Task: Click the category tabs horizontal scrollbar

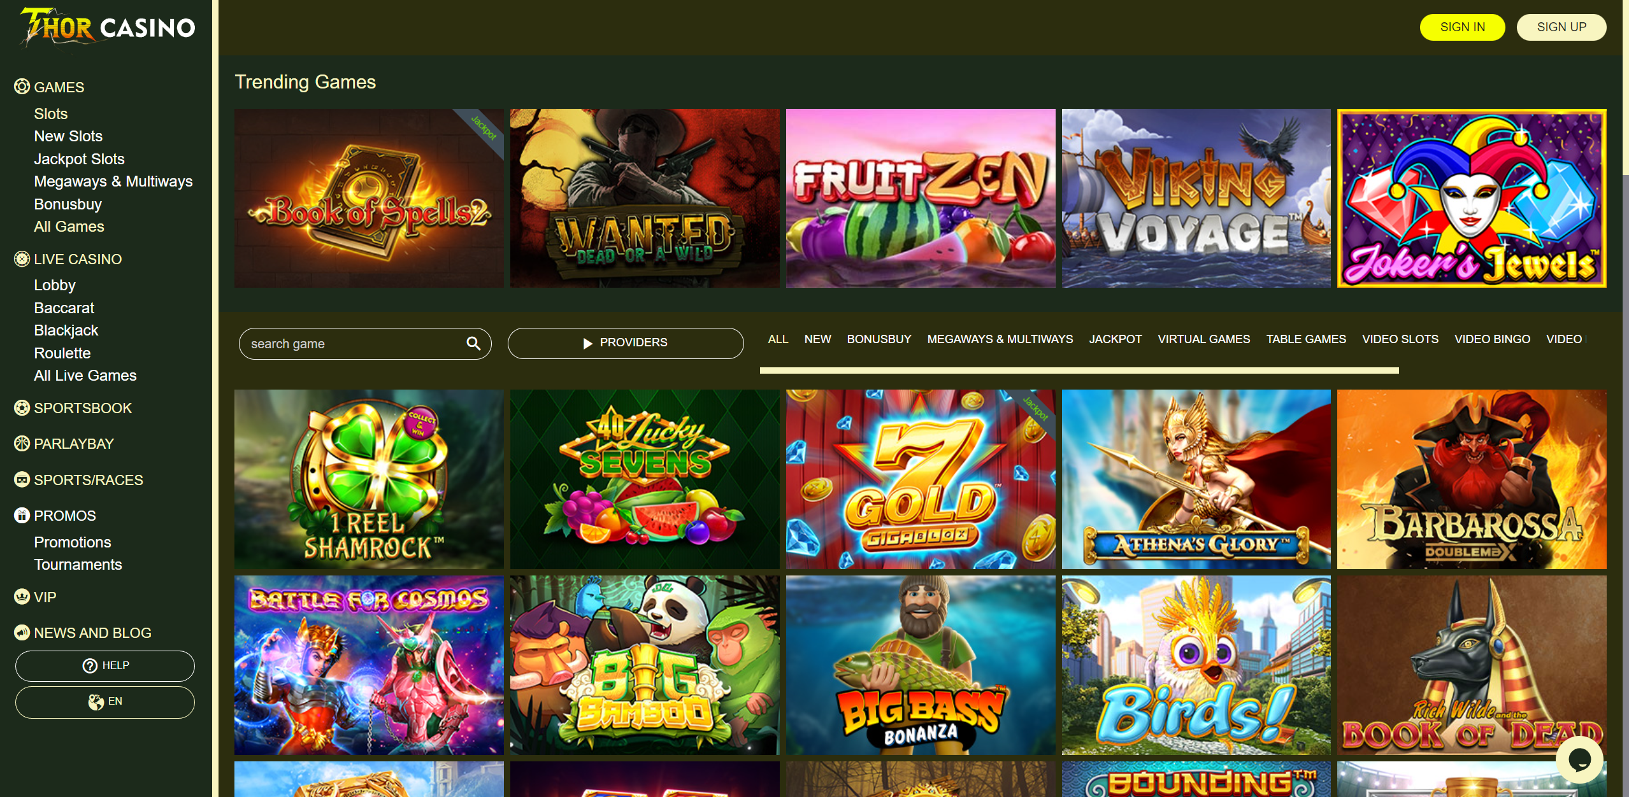Action: 1079,370
